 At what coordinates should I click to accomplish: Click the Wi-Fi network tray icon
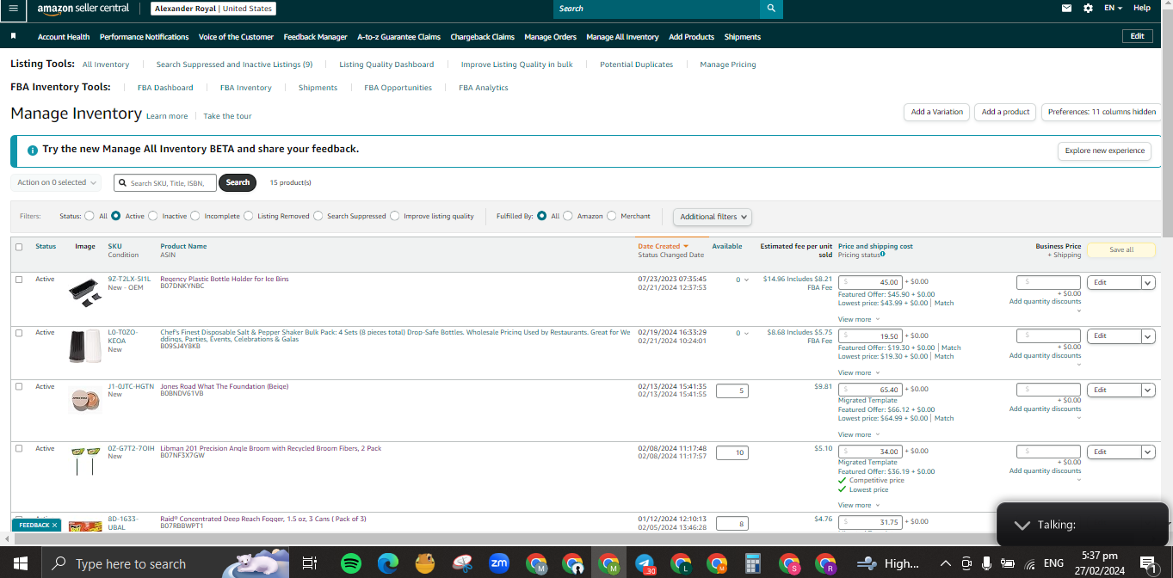tap(1029, 563)
